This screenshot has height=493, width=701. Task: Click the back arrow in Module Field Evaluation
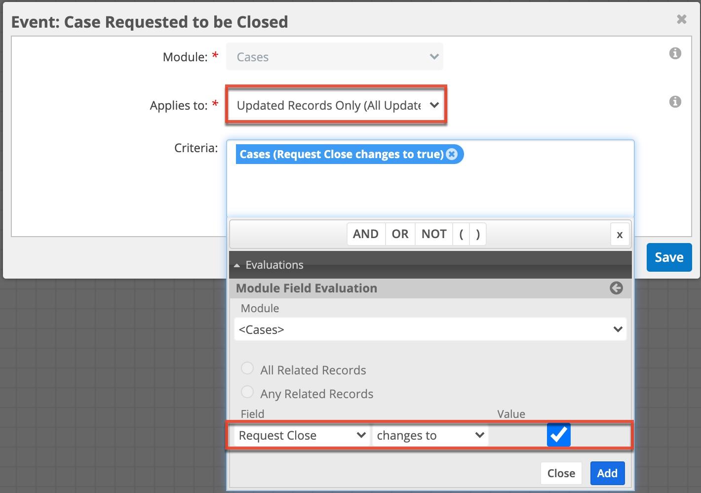click(616, 288)
